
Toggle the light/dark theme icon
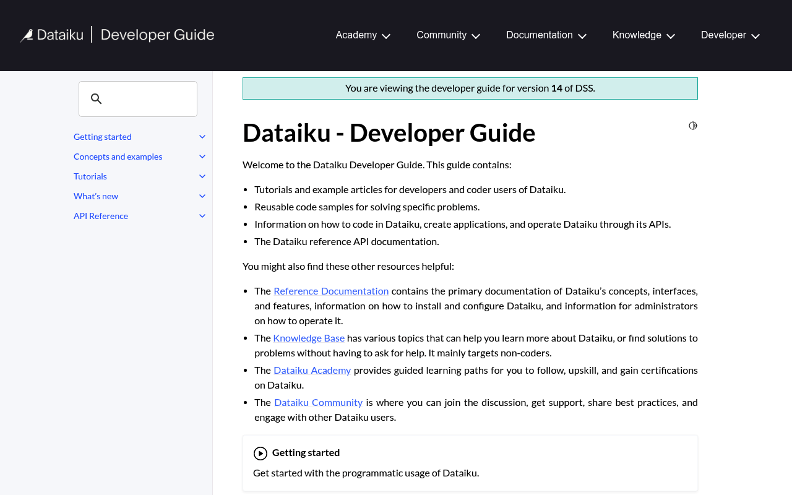(x=693, y=126)
